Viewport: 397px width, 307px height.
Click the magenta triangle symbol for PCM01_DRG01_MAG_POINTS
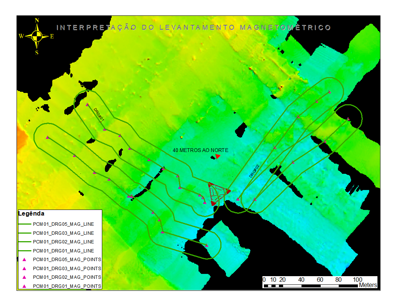pyautogui.click(x=24, y=286)
